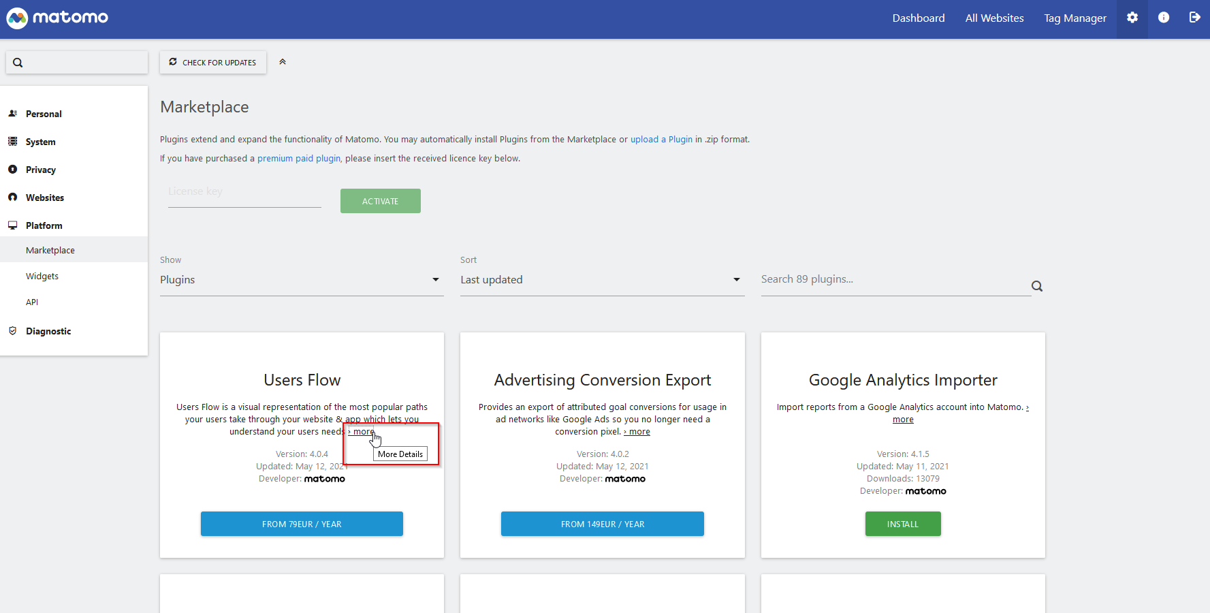Click the Matomo logo

(57, 18)
